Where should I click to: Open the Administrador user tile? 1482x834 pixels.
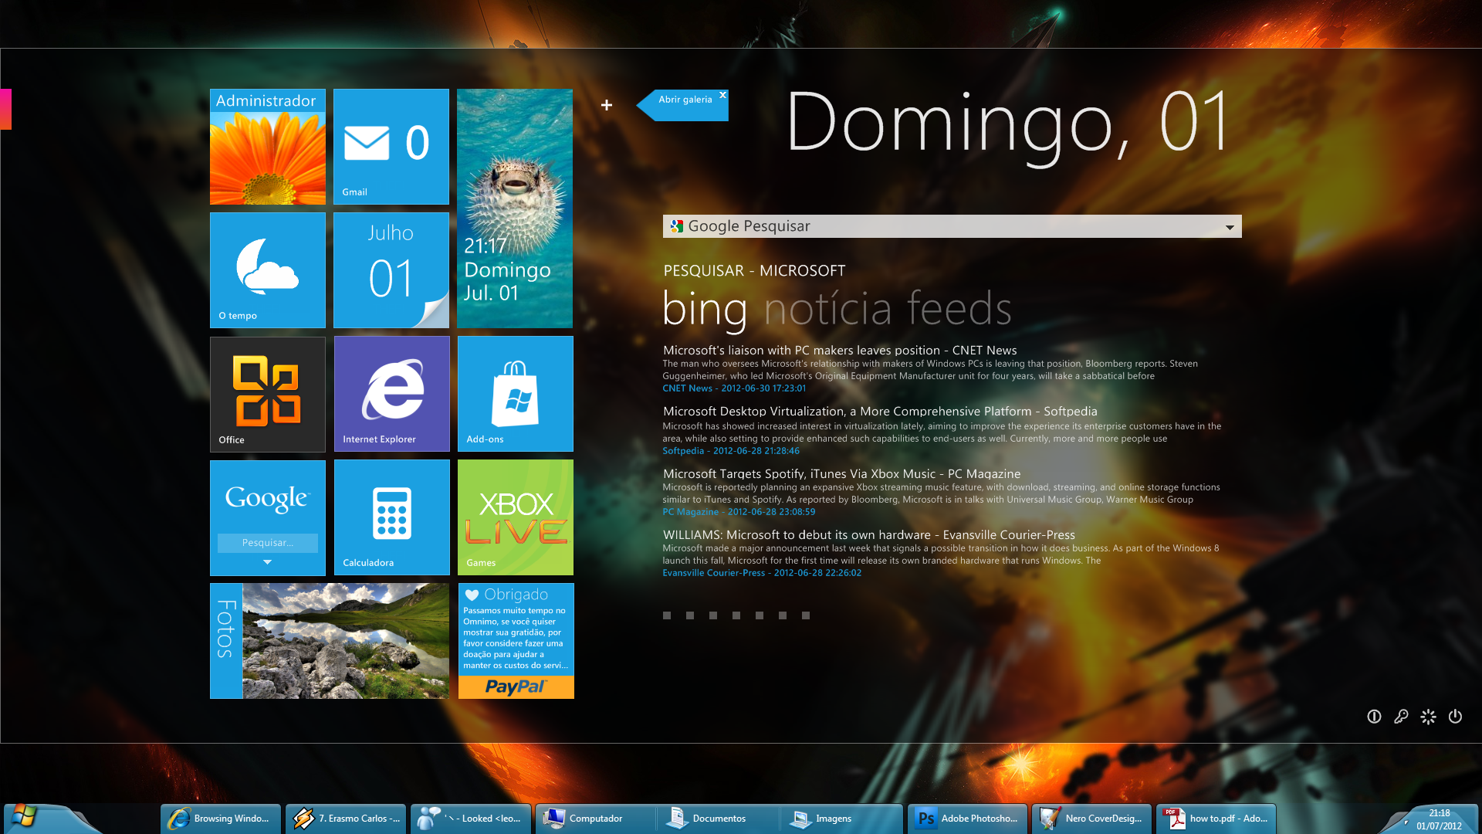pyautogui.click(x=267, y=147)
